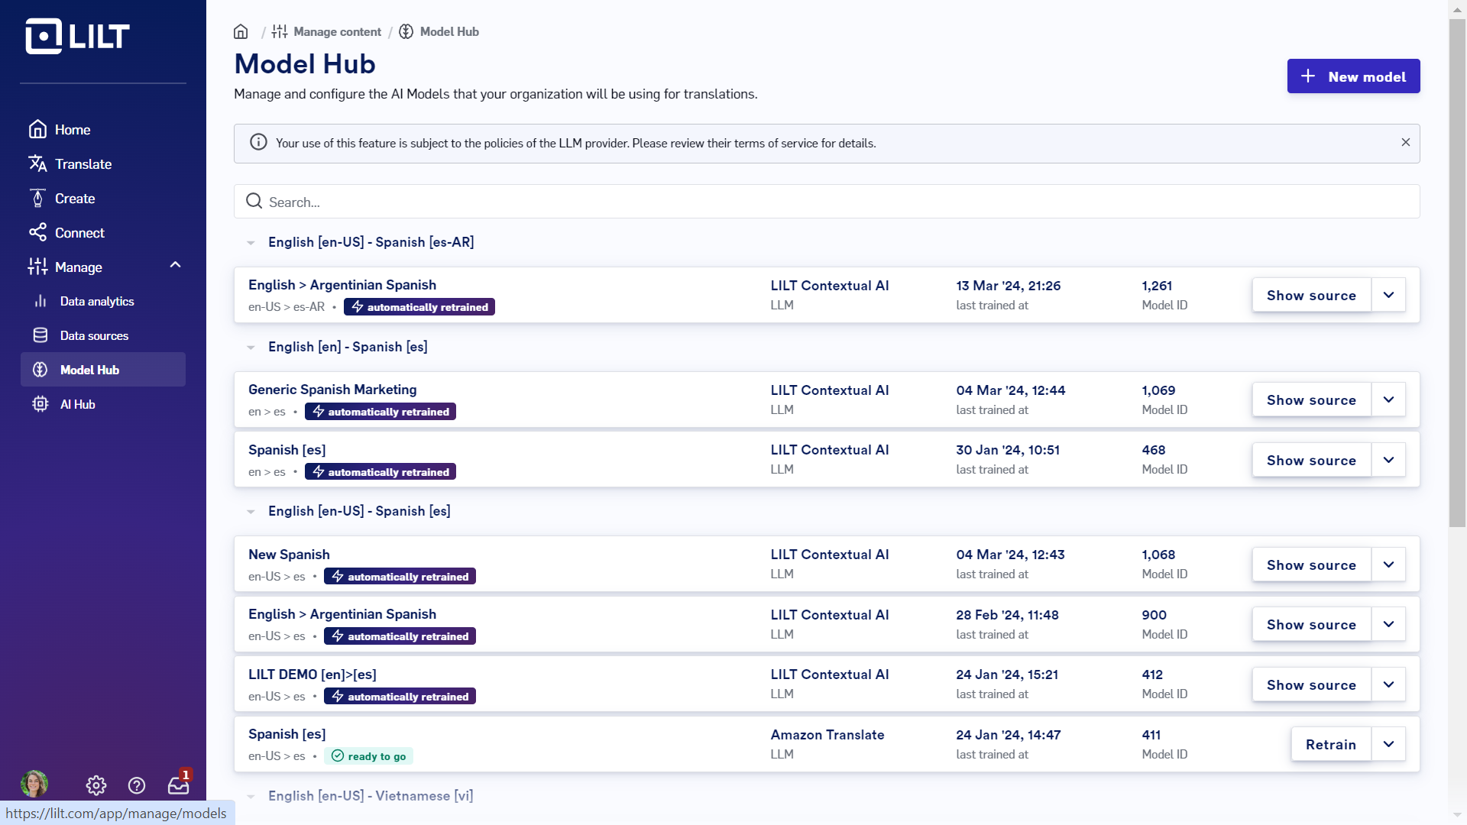Click automatically retrained badge on Generic Spanish Marketing
Image resolution: width=1467 pixels, height=825 pixels.
tap(381, 412)
